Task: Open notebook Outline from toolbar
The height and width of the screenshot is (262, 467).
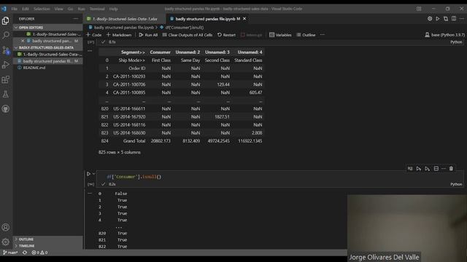Action: 306,35
